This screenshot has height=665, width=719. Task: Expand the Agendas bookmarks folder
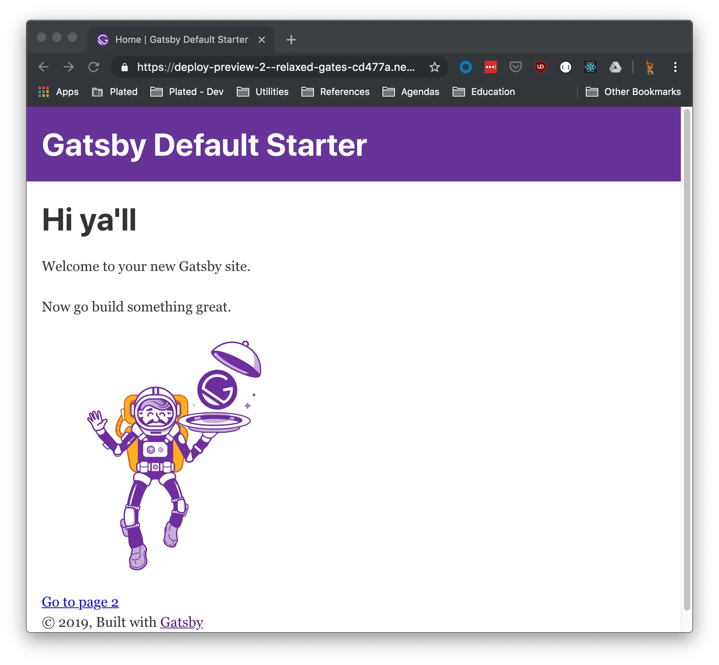411,92
